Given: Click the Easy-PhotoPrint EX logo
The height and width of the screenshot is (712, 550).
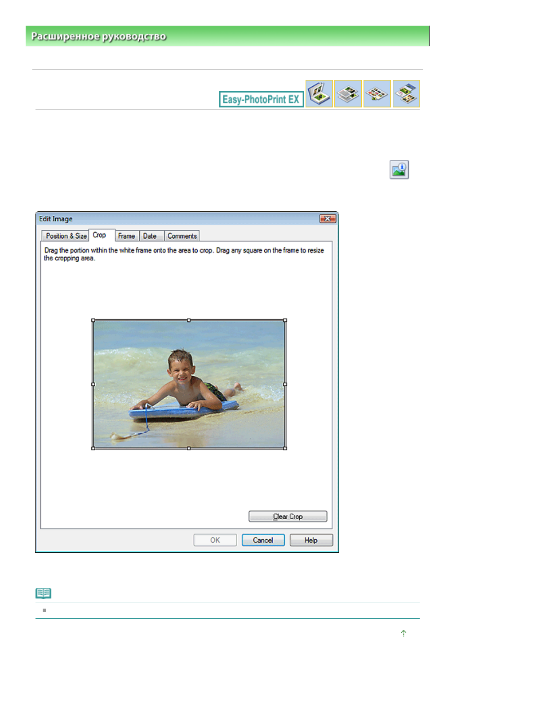Looking at the screenshot, I should (x=261, y=99).
